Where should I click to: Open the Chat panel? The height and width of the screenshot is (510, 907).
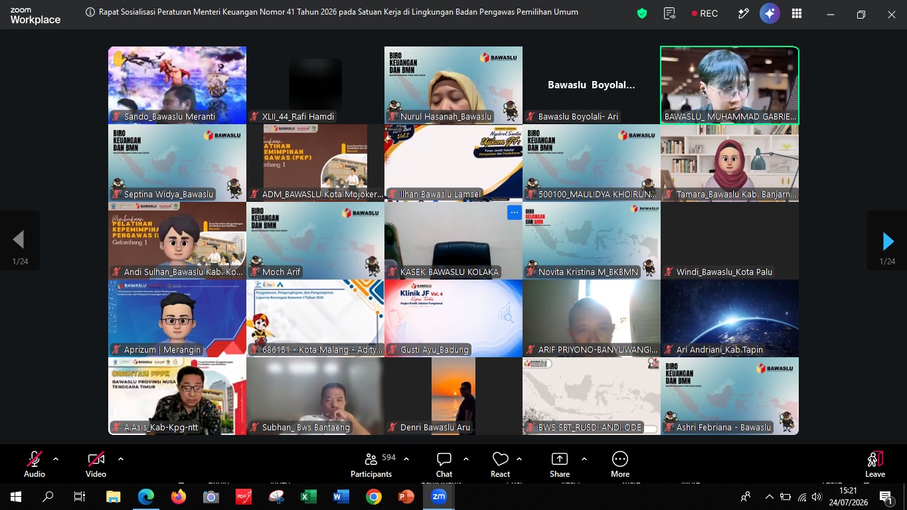tap(444, 464)
